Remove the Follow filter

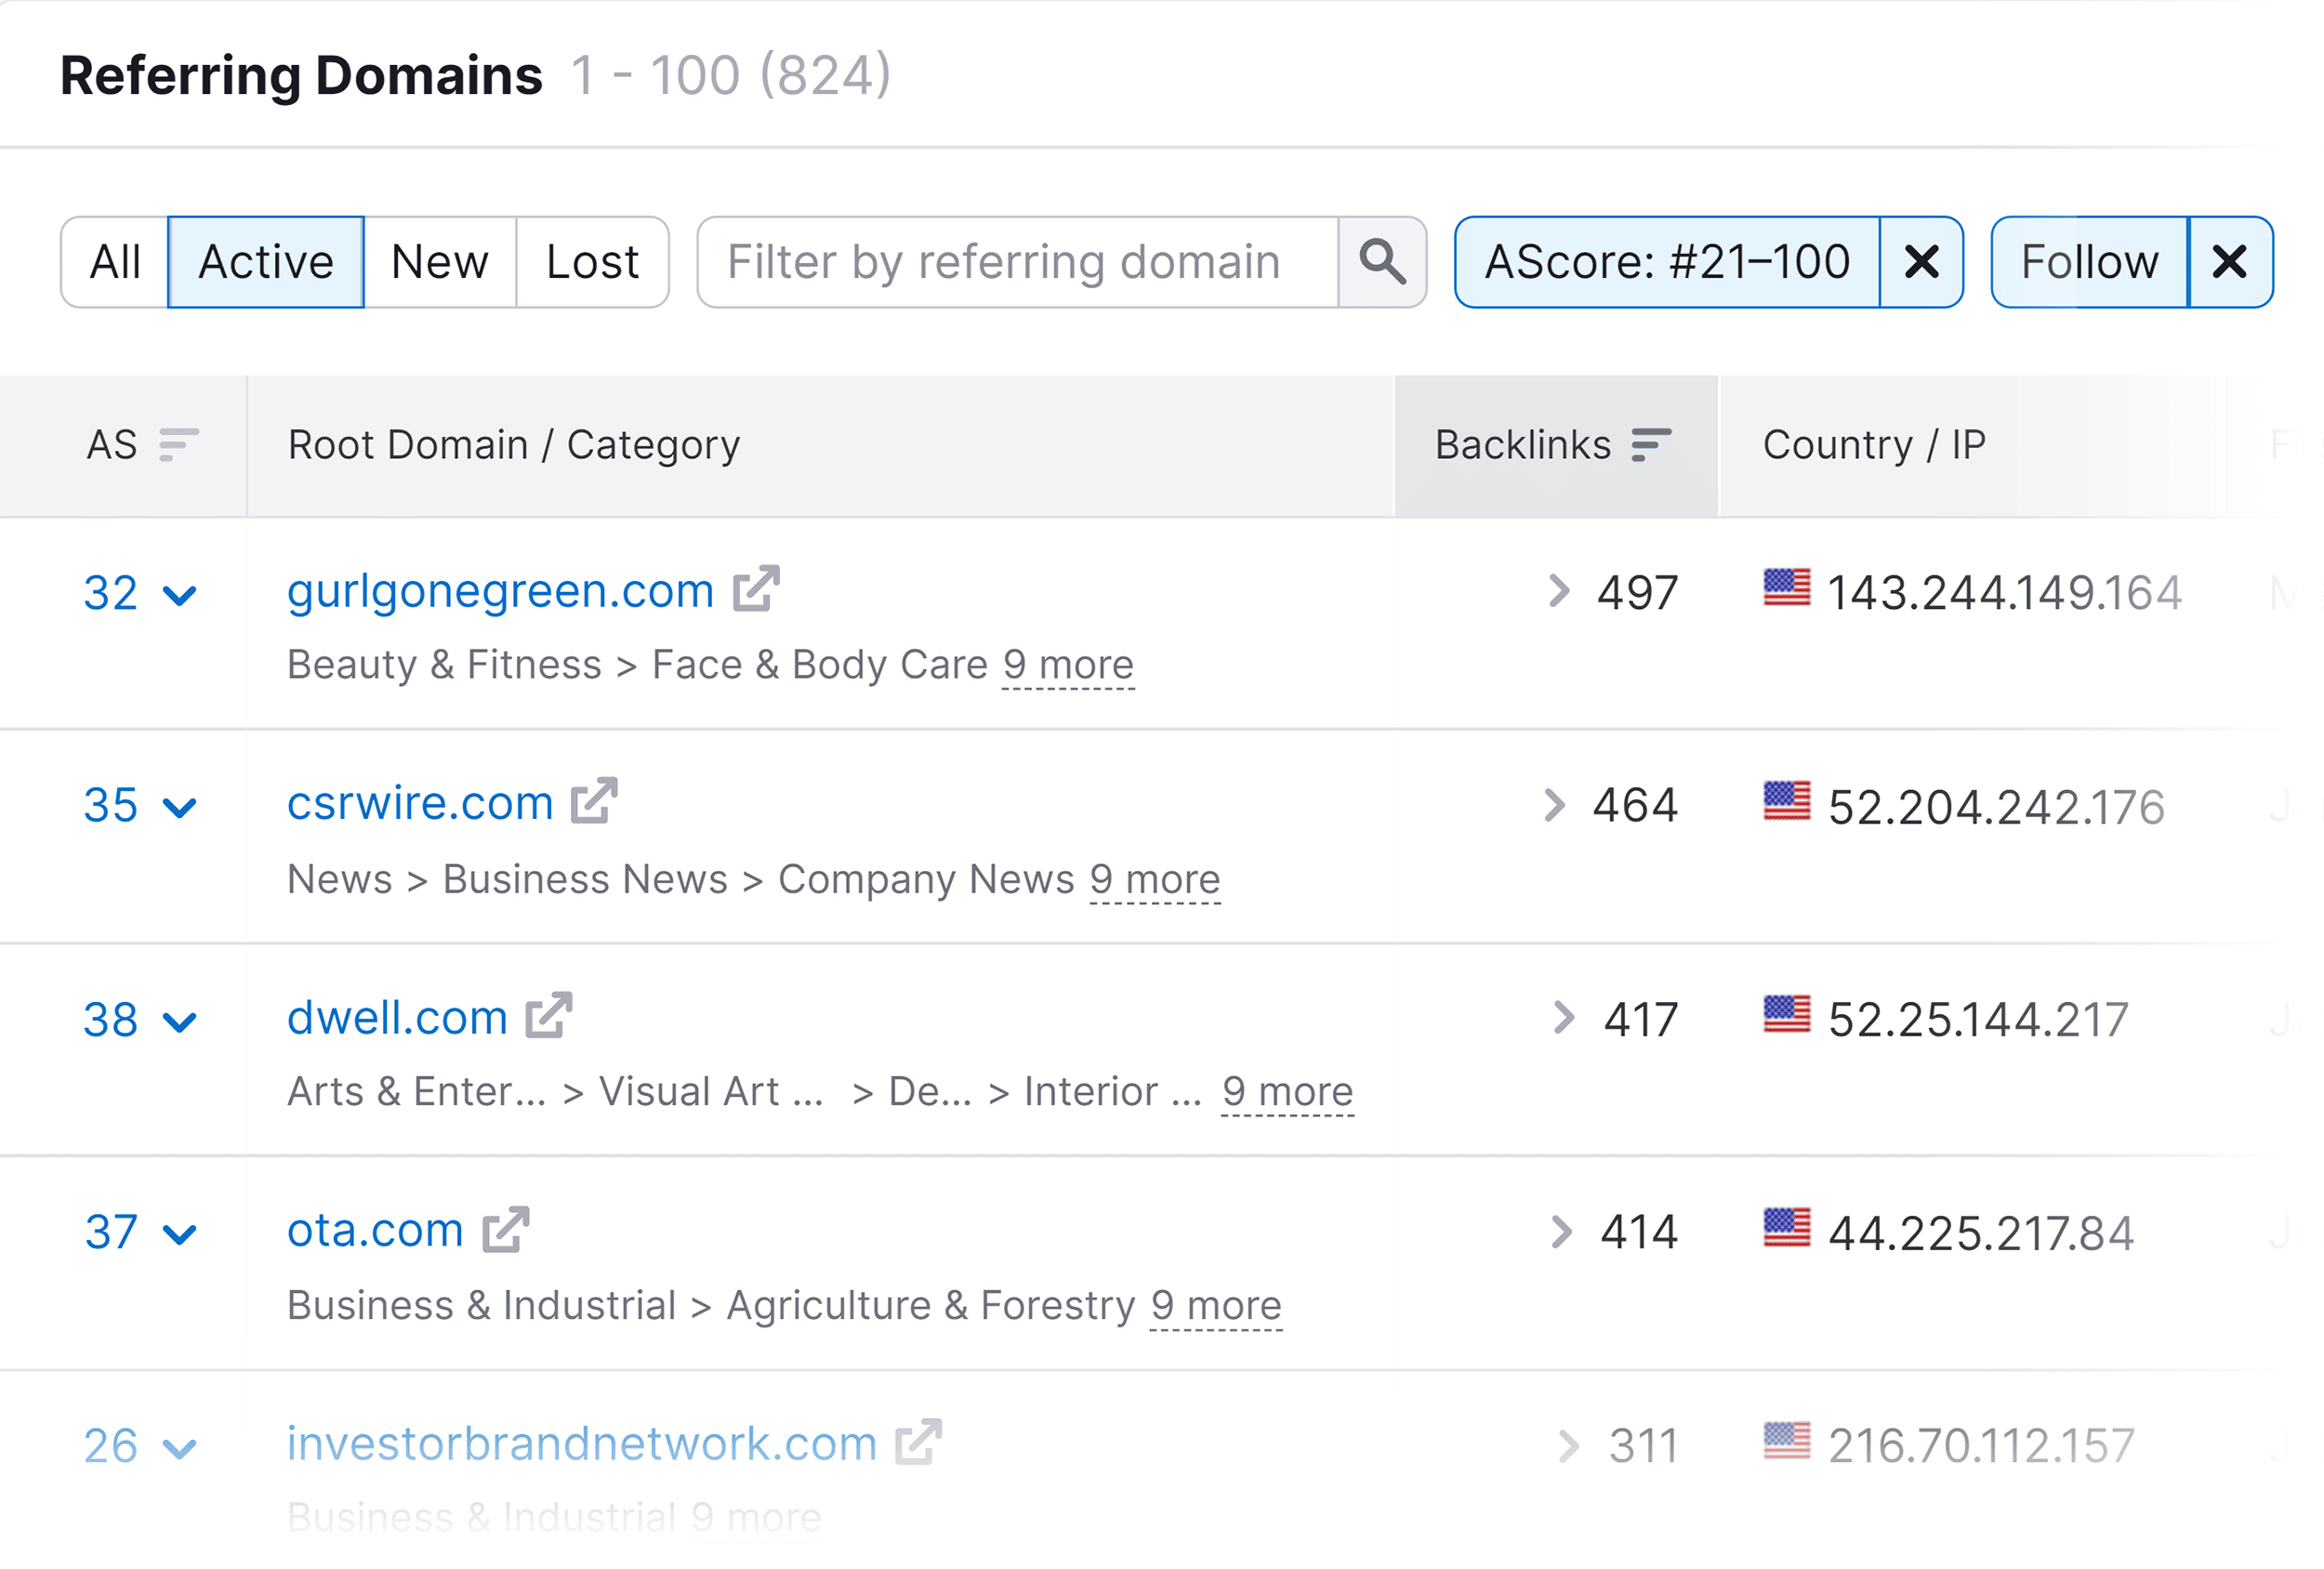click(x=2230, y=262)
